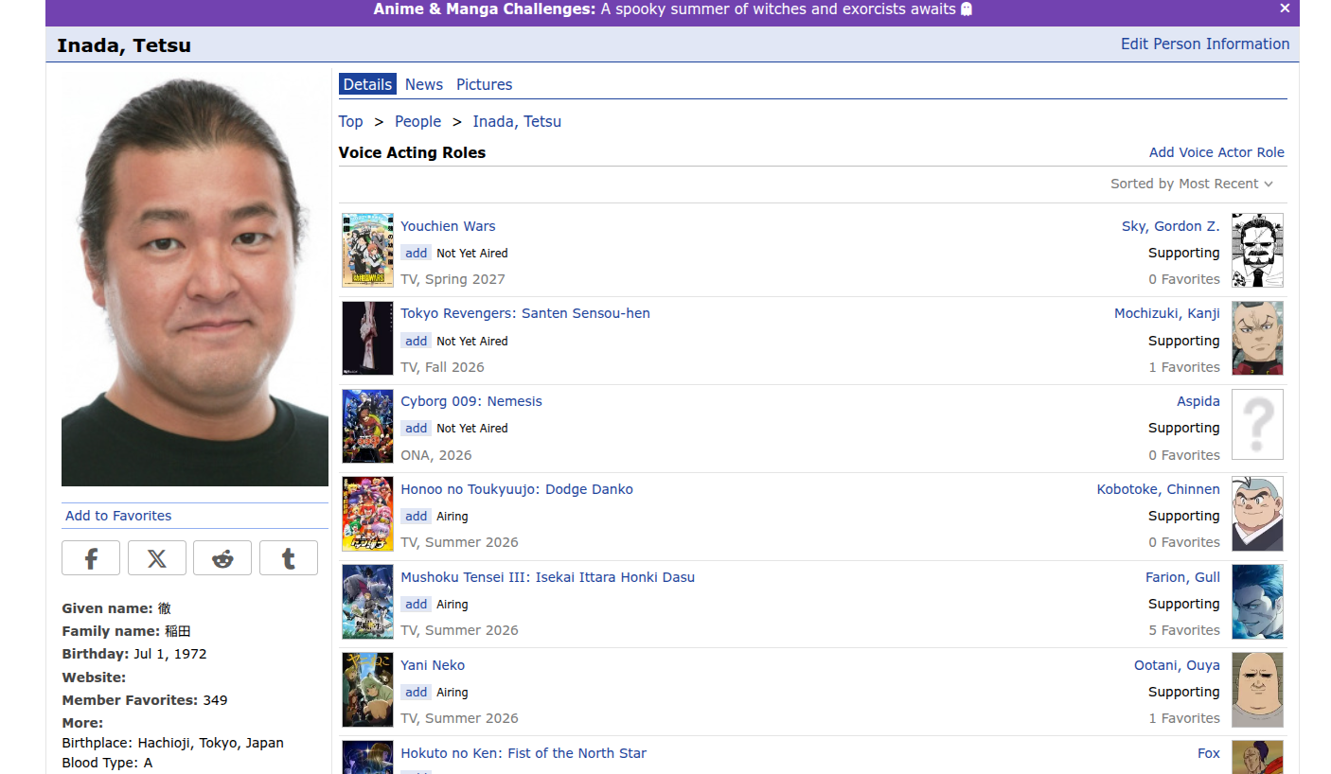This screenshot has width=1331, height=774.
Task: Switch to the Details tab
Action: [x=367, y=84]
